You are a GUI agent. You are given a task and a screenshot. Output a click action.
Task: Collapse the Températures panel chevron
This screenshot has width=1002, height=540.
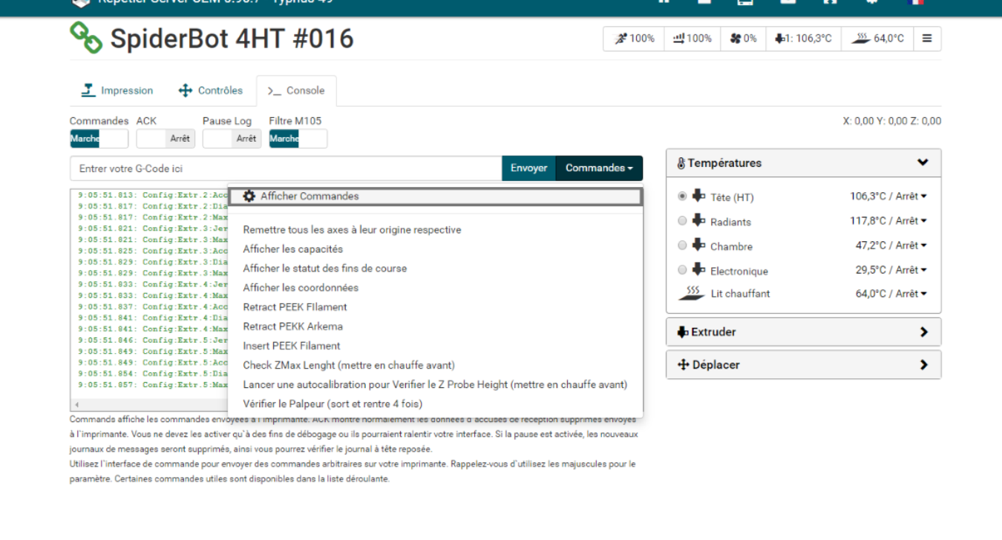[923, 162]
